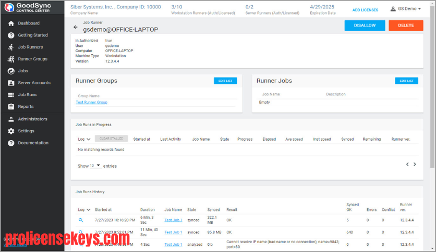
Task: Click the 4/29/2025 expiration date text
Action: point(322,7)
